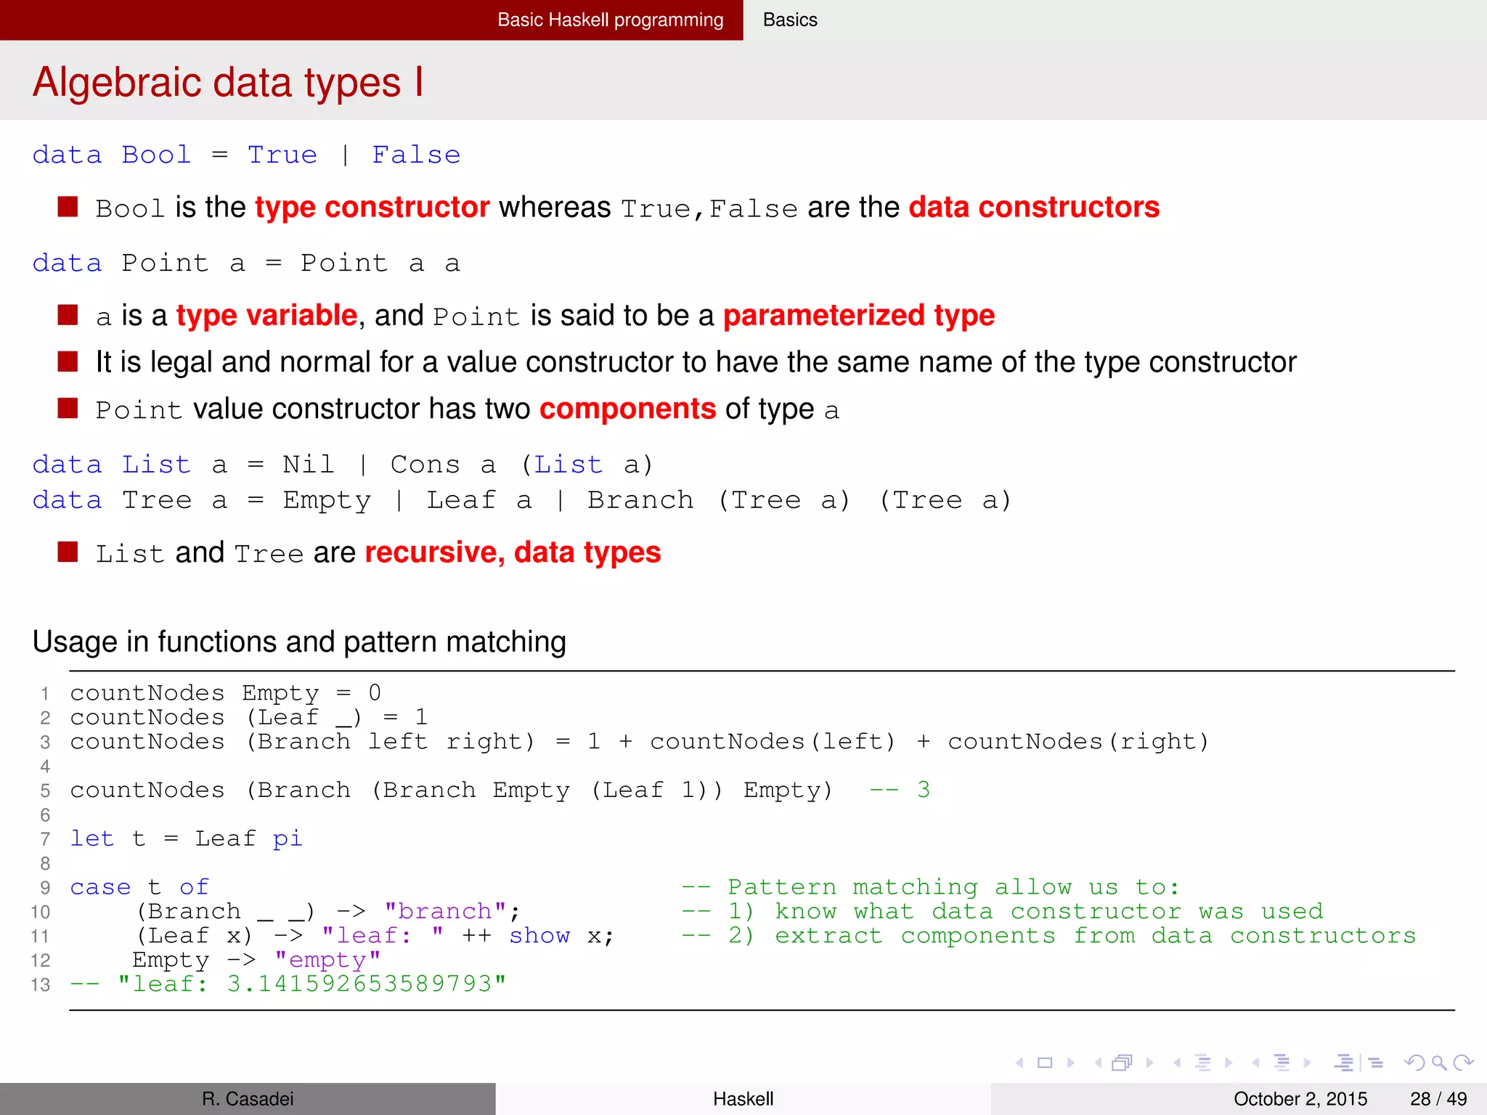Click the red 'type variable' phrase

(x=266, y=316)
